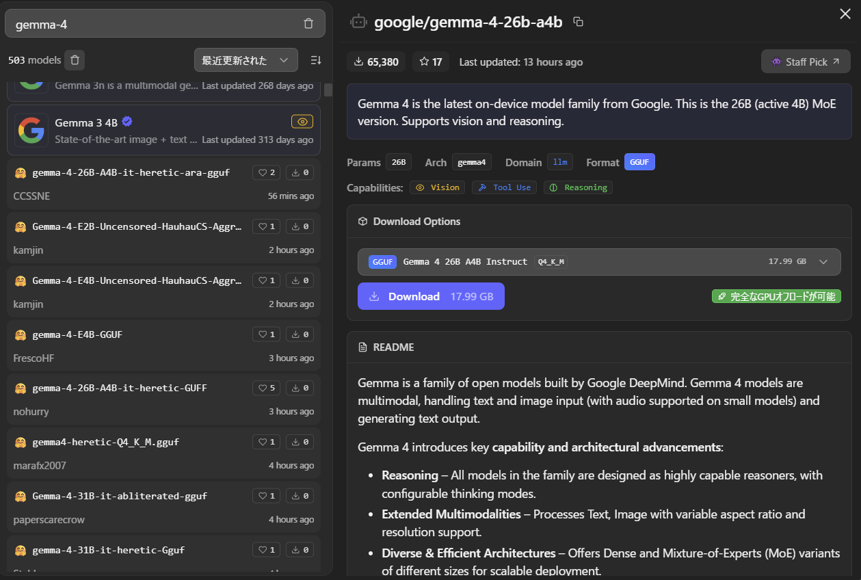Click the Download 17.99 GB button

[x=431, y=296]
